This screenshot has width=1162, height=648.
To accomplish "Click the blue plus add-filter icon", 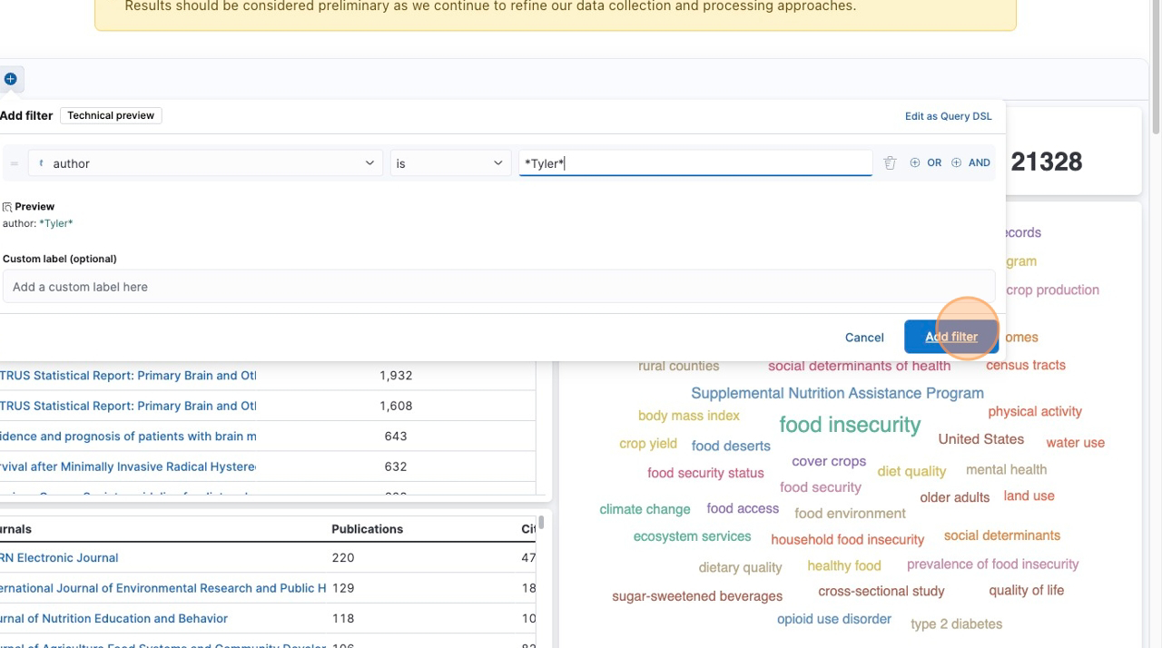I will [x=10, y=79].
